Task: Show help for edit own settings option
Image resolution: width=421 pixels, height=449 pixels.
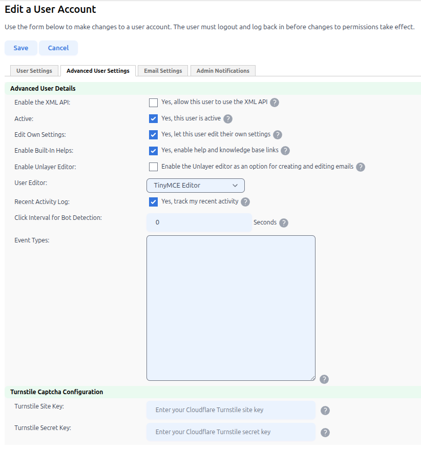Action: 277,135
